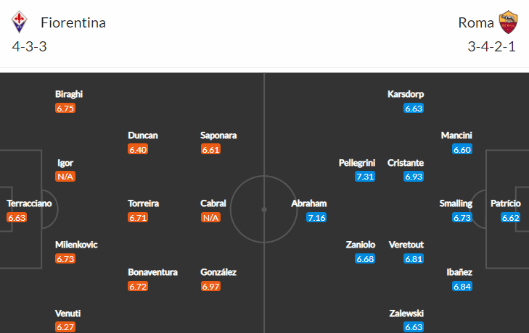
Task: Click Venuti's 6.27 rating badge
Action: [x=65, y=327]
